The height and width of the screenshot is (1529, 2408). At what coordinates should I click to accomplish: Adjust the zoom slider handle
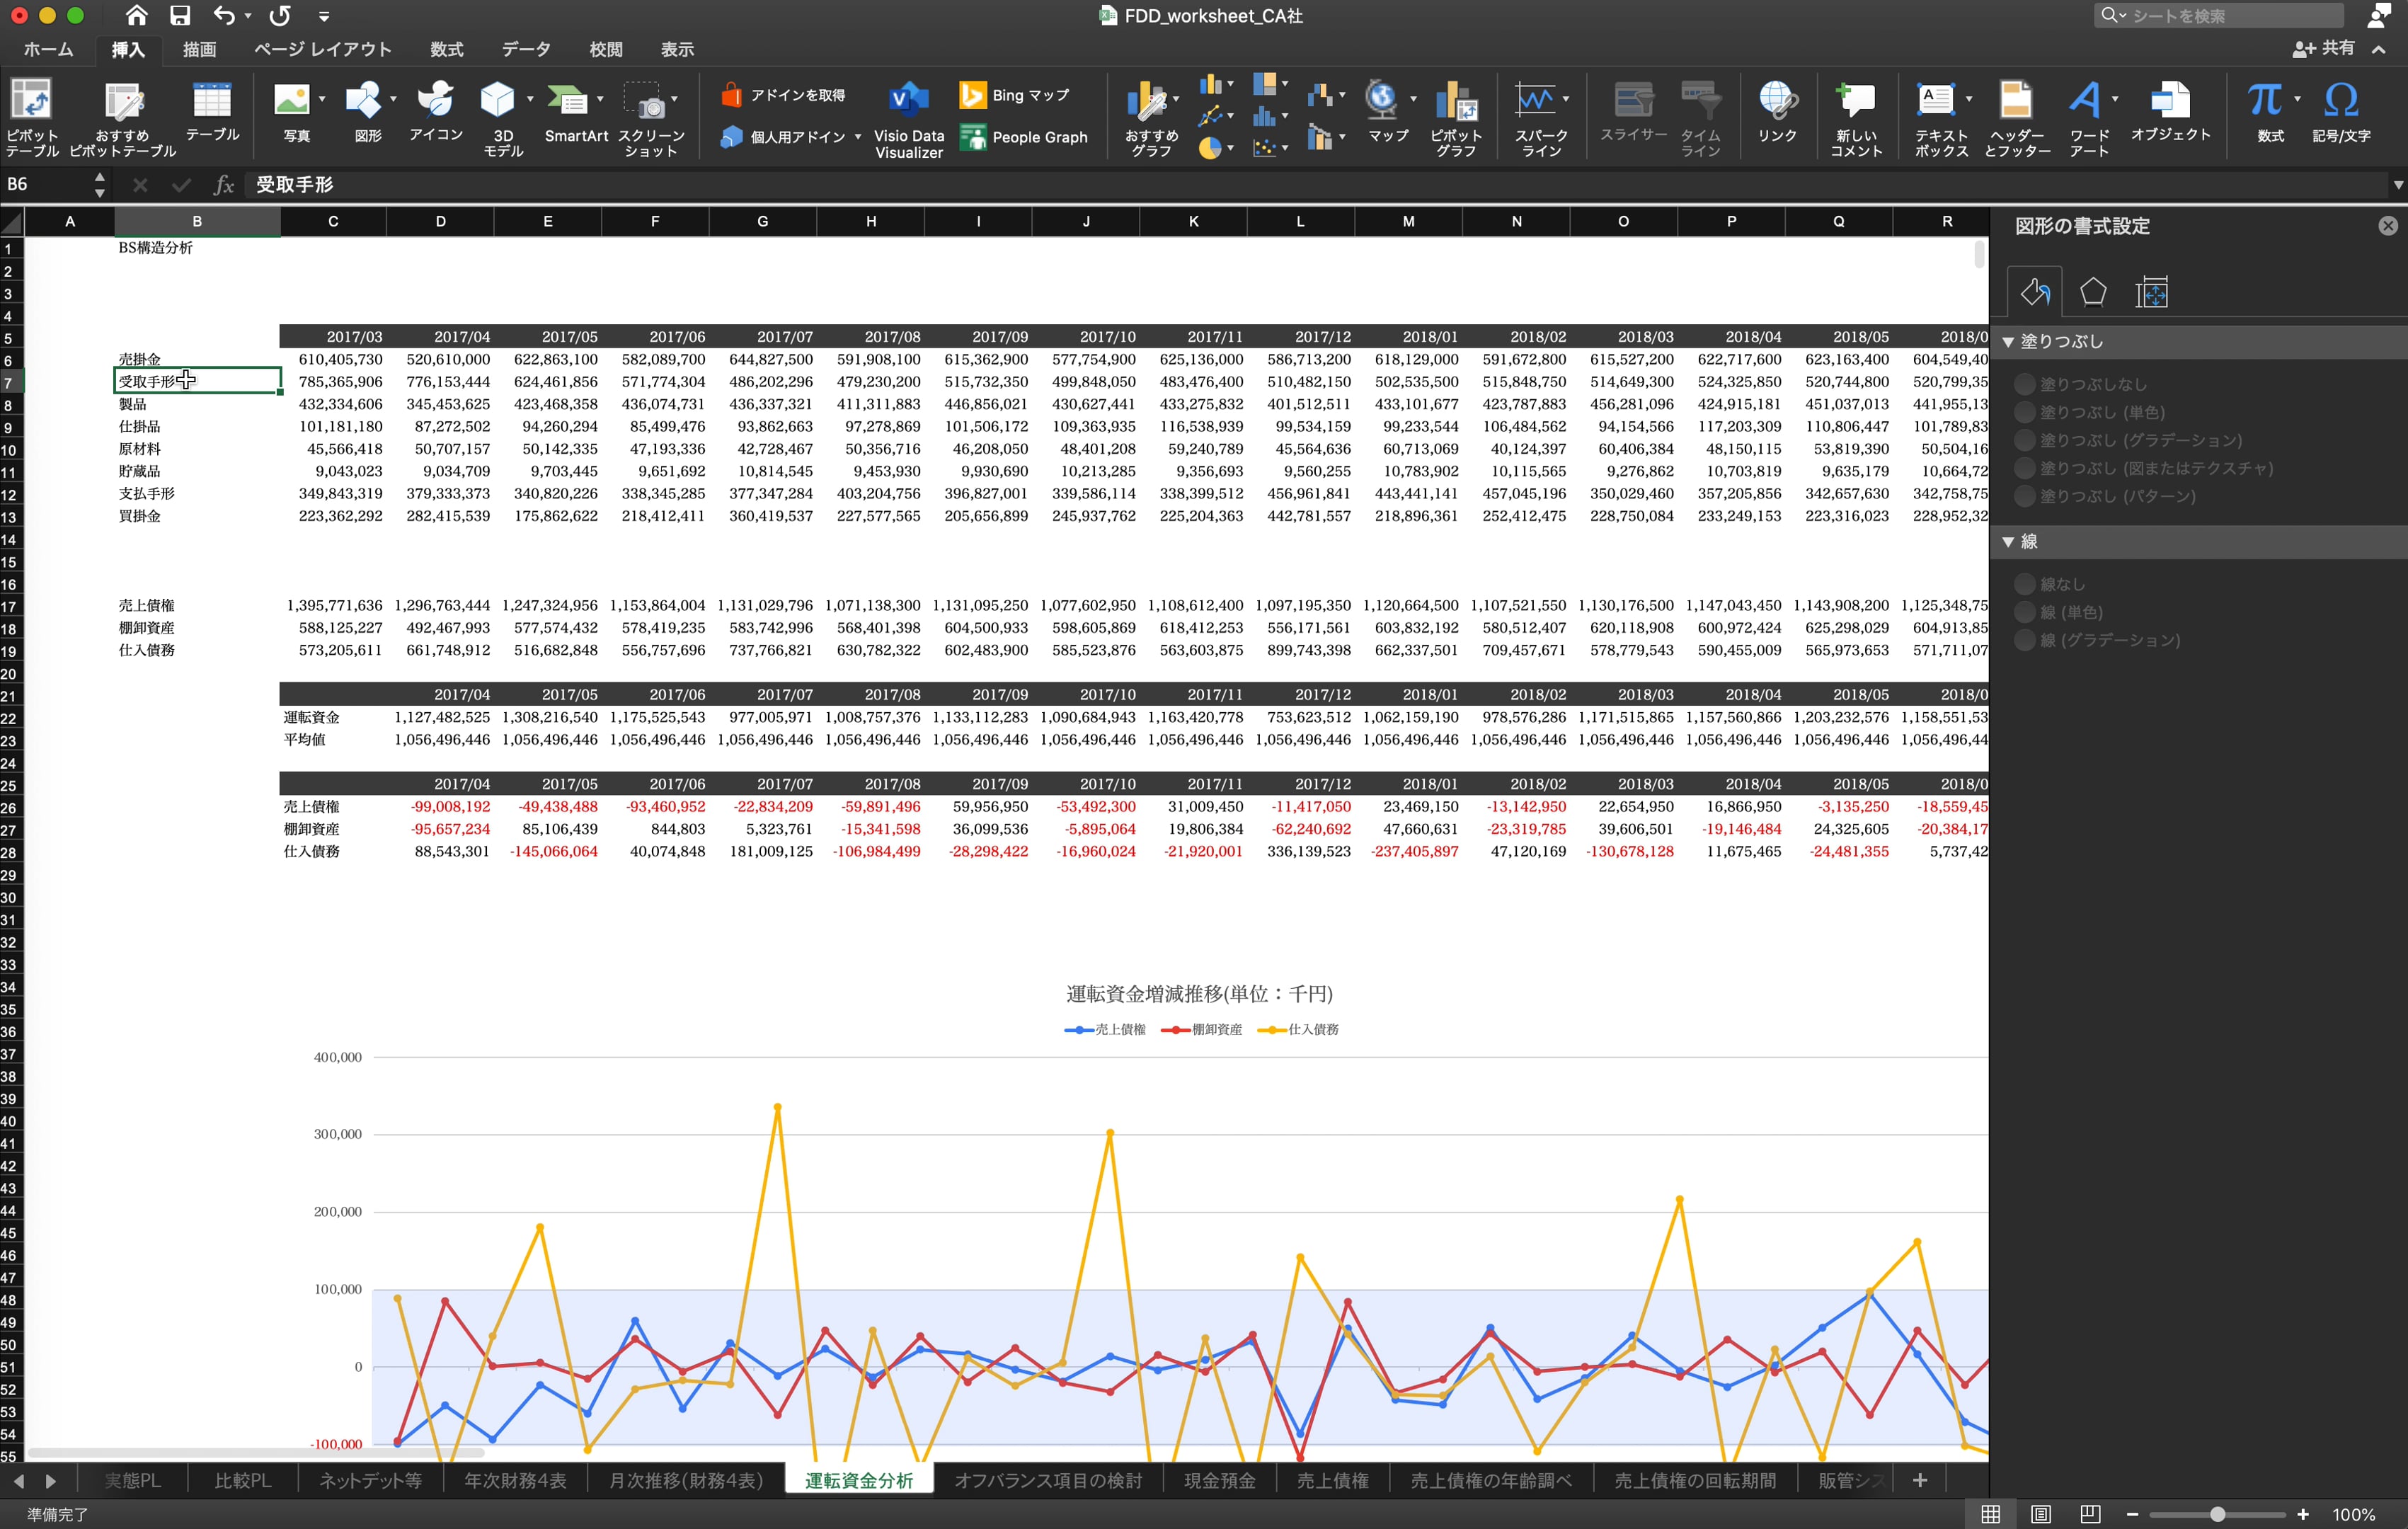(2217, 1514)
